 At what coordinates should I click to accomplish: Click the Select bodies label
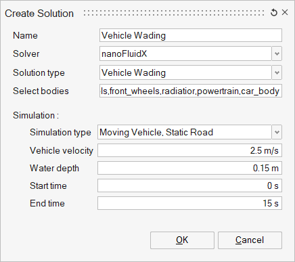41,91
